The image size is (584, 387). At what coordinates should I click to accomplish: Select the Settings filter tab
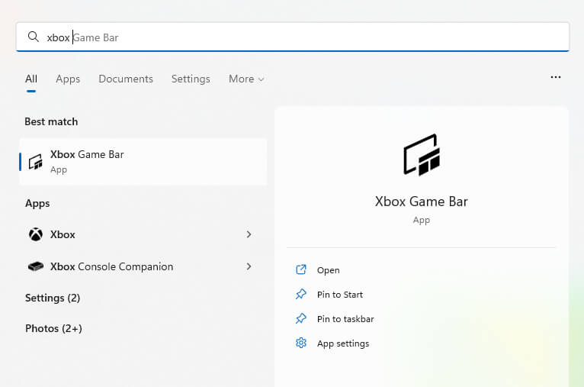[x=191, y=79]
